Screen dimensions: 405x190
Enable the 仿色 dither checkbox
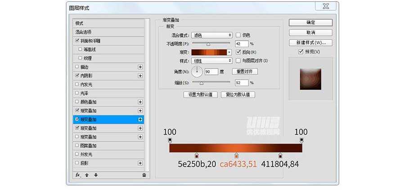pos(238,35)
